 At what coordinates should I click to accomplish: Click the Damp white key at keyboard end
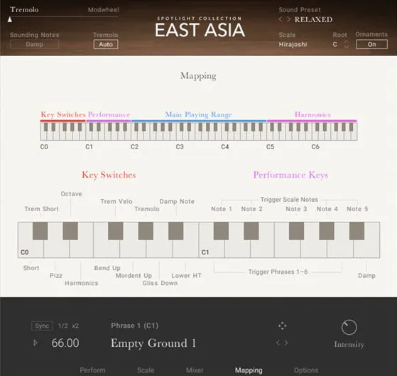coord(367,249)
